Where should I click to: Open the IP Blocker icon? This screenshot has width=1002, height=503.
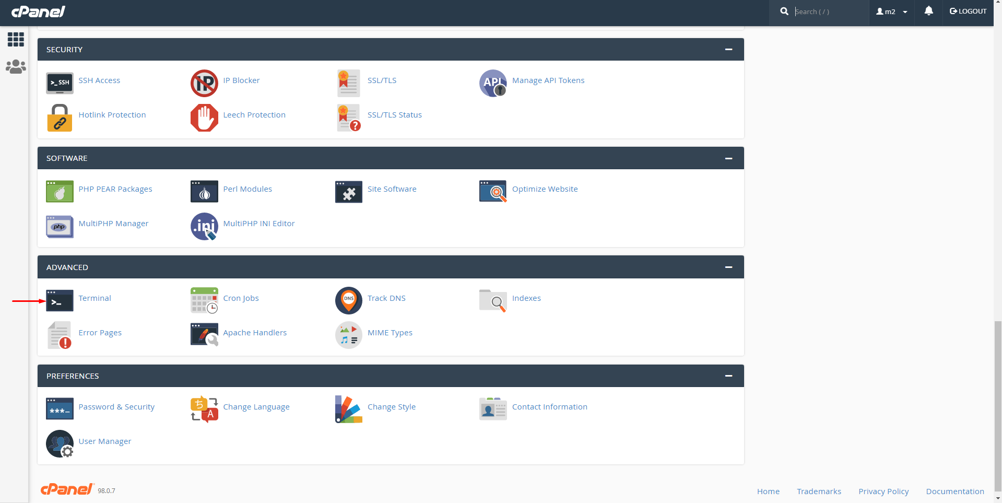point(204,83)
